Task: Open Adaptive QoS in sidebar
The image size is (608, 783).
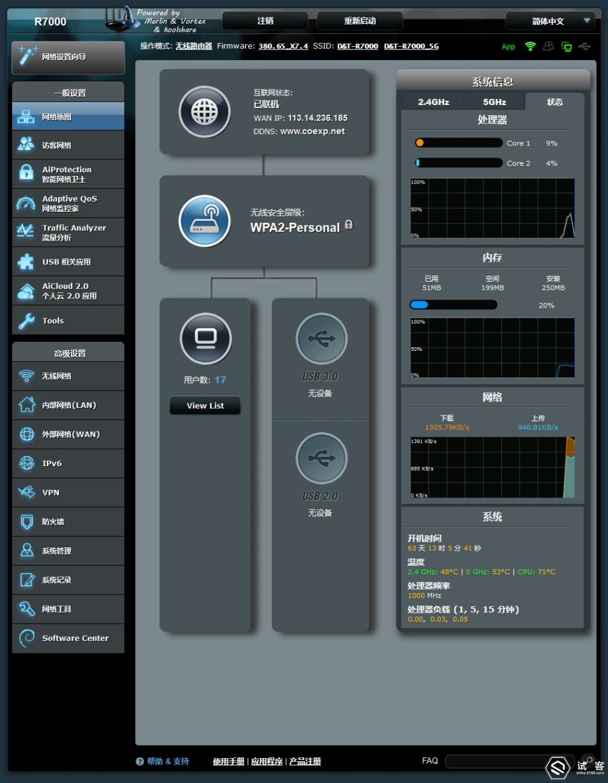Action: pos(68,204)
